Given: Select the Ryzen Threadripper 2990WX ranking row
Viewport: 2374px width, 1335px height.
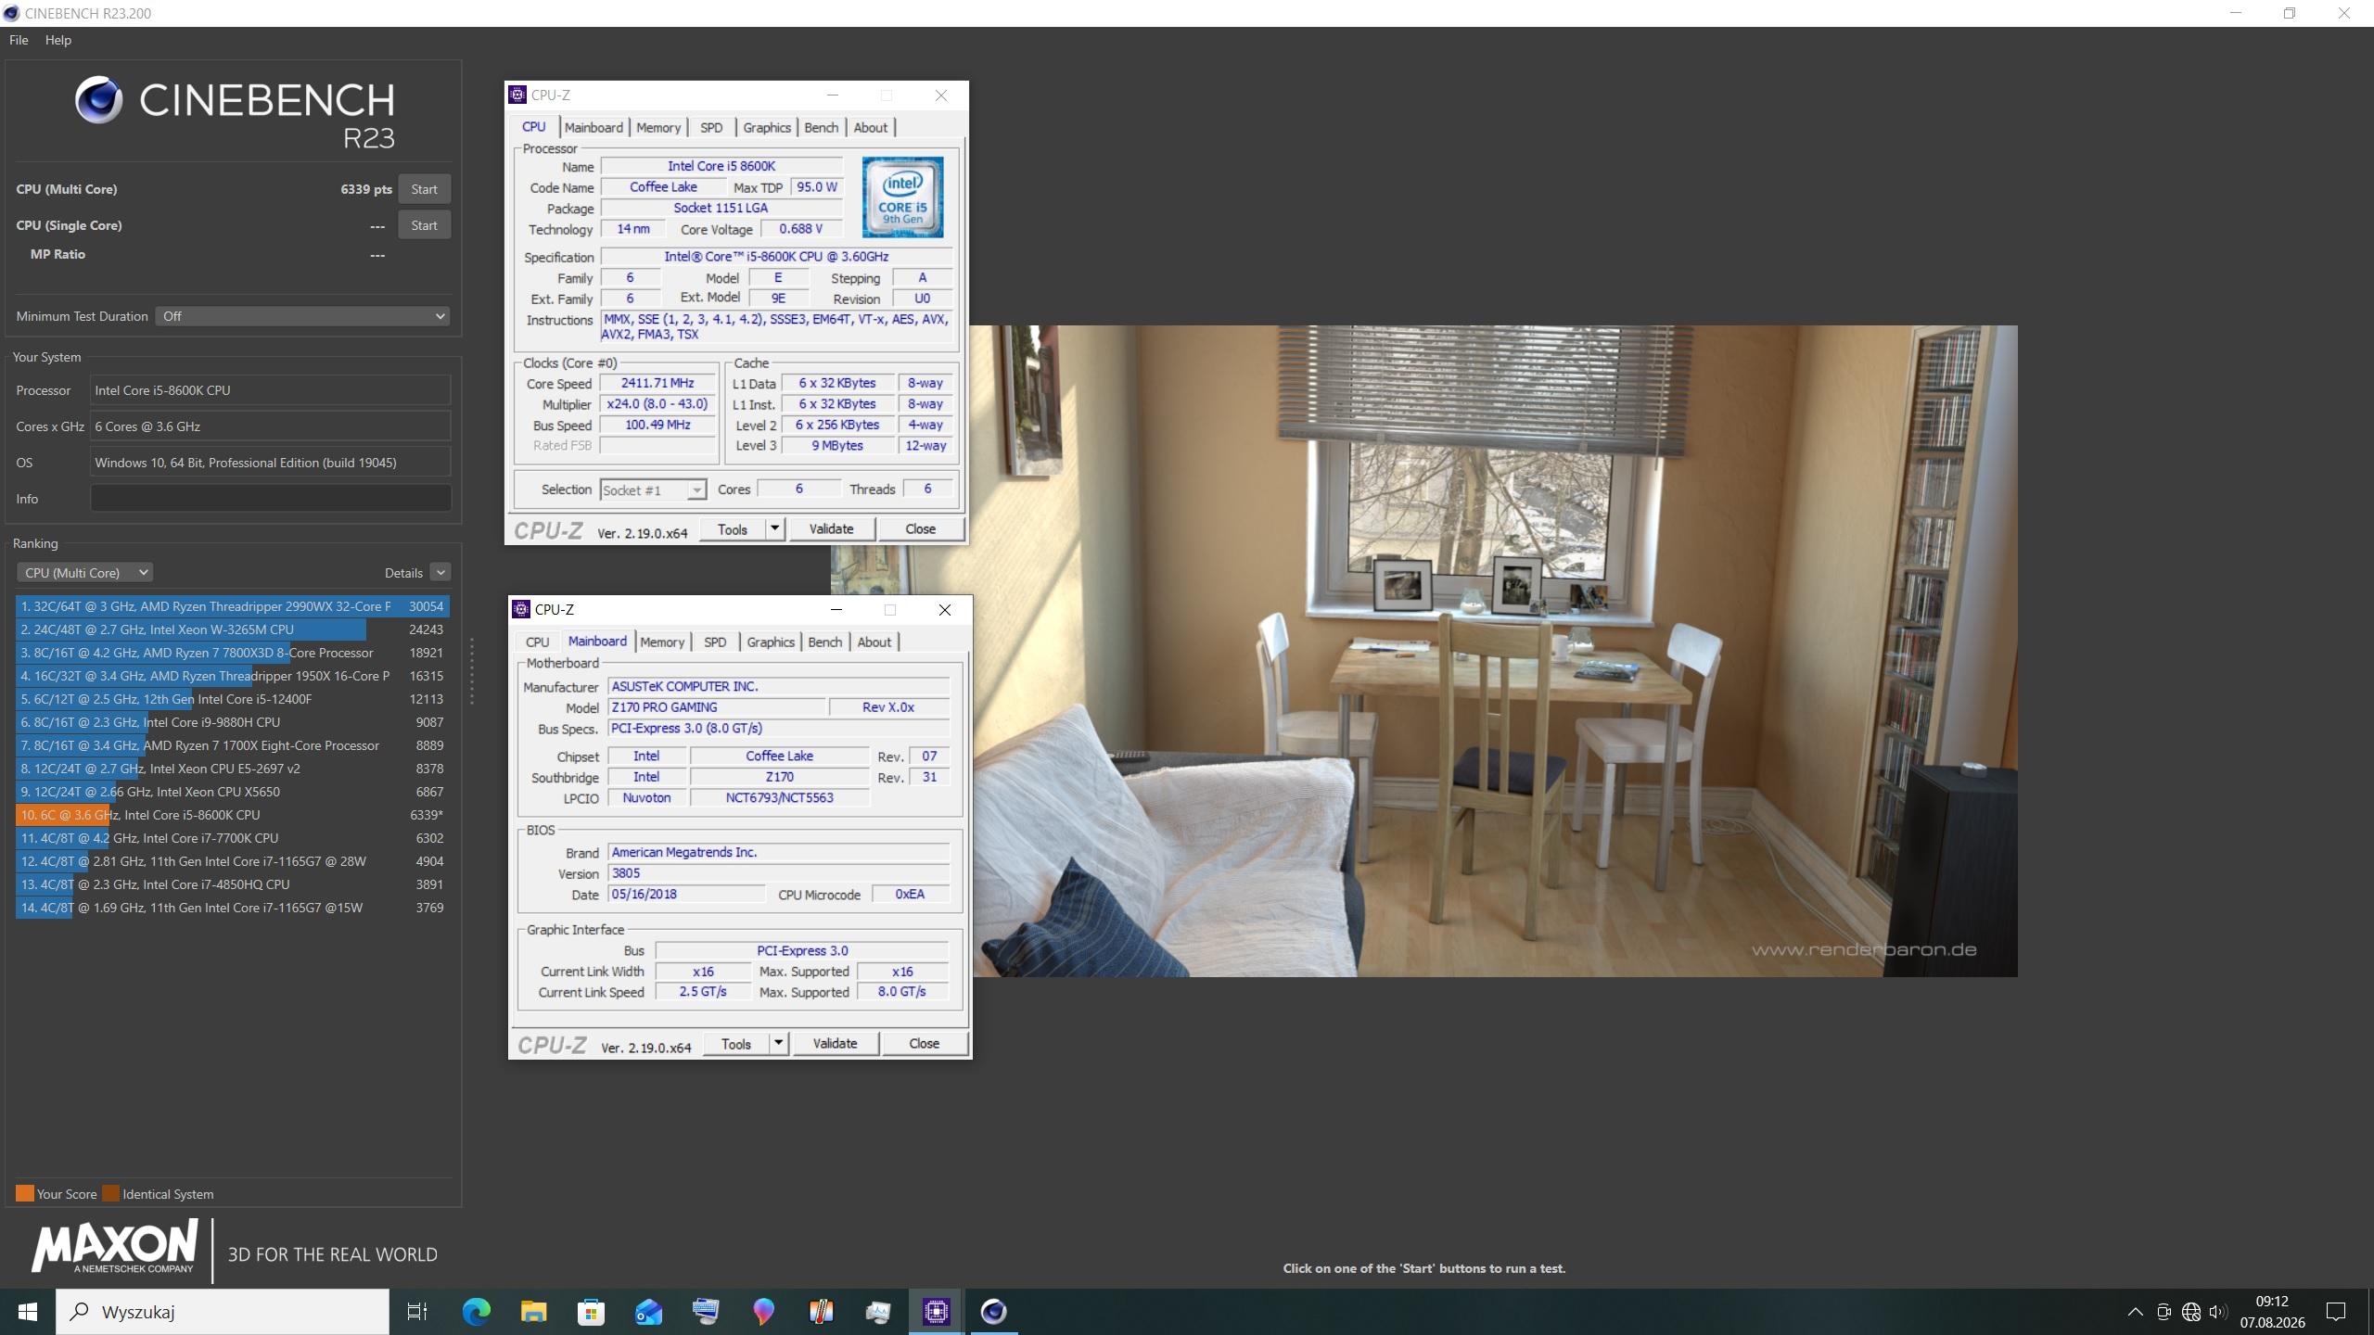Looking at the screenshot, I should pos(233,606).
